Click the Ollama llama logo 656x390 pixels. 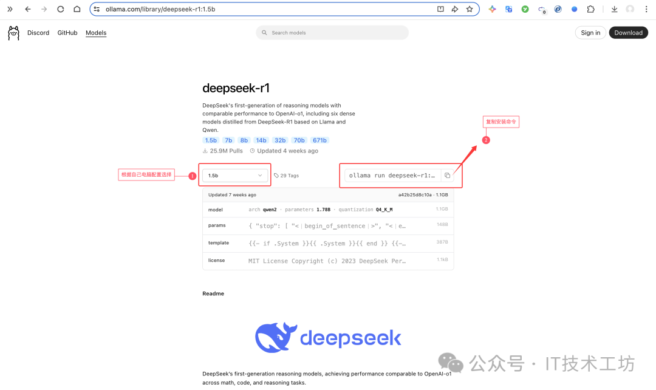13,33
